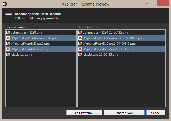The width and height of the screenshot is (171, 121).
Task: Minimize the Rename Preview window
Action: tap(147, 3)
